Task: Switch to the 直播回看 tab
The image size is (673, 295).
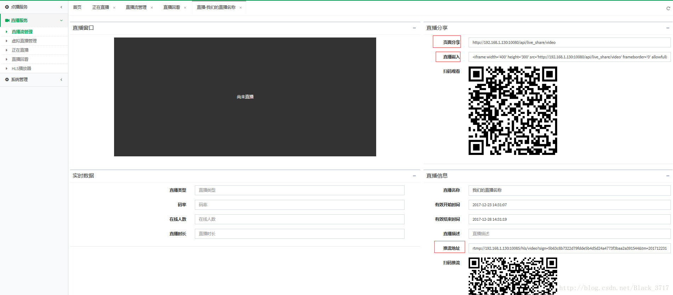Action: tap(171, 7)
